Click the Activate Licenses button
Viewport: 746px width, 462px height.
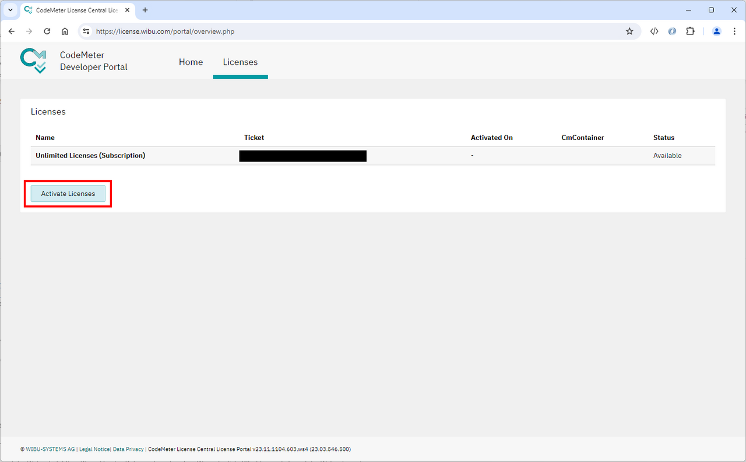click(x=68, y=194)
